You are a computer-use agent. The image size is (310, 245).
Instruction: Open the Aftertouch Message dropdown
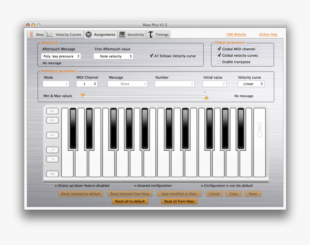(x=61, y=56)
